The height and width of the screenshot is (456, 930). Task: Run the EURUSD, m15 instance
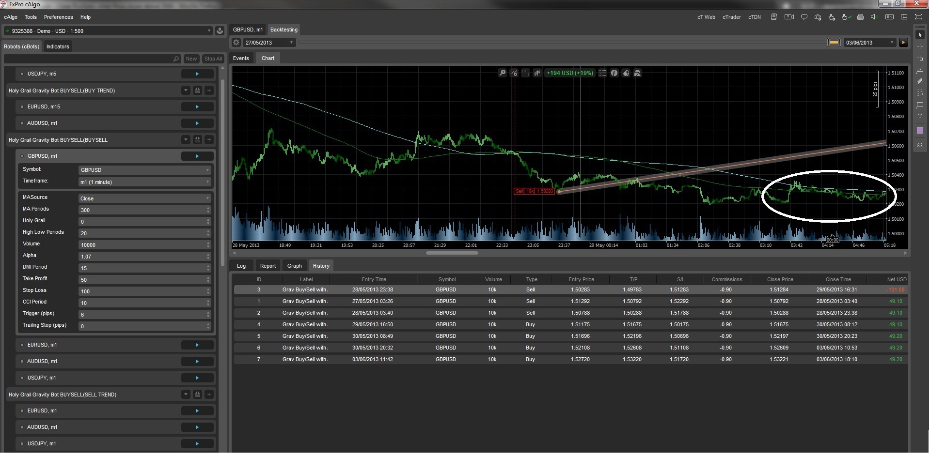point(197,106)
